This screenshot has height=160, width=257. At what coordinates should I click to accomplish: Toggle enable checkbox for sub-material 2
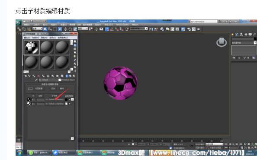[x=69, y=104]
